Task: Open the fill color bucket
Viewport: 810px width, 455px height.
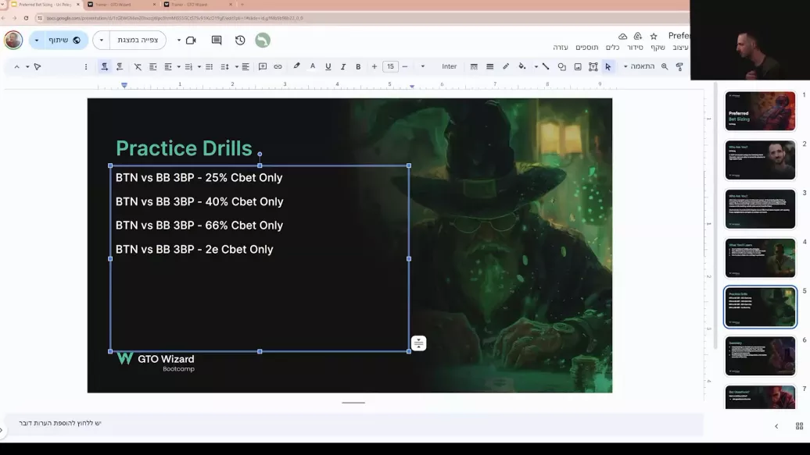Action: 522,66
